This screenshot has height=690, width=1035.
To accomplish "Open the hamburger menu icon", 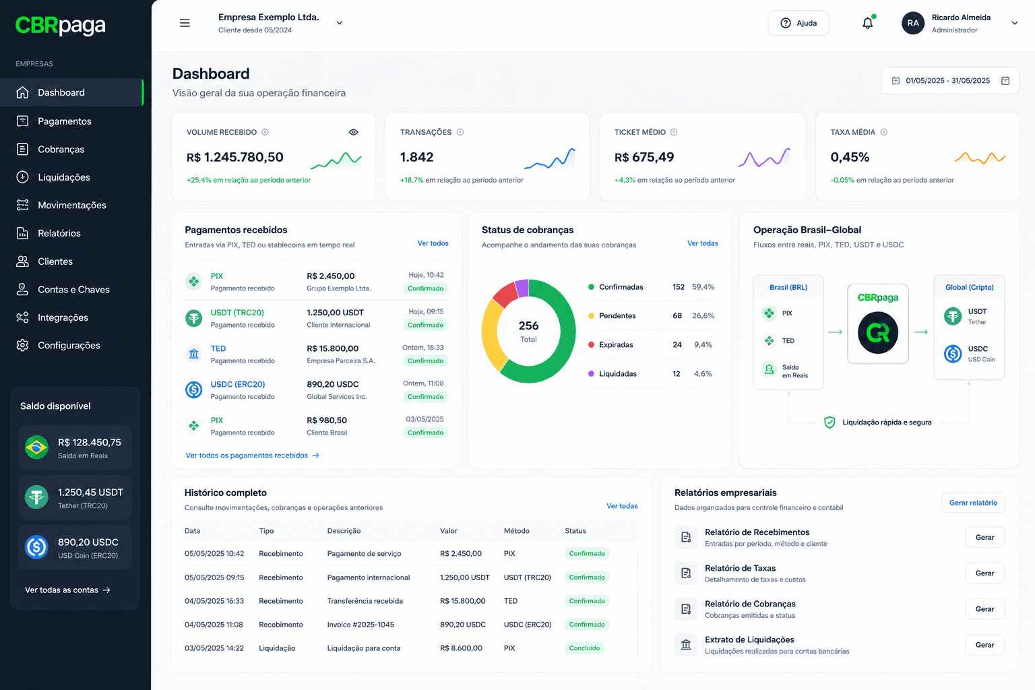I will (x=185, y=23).
